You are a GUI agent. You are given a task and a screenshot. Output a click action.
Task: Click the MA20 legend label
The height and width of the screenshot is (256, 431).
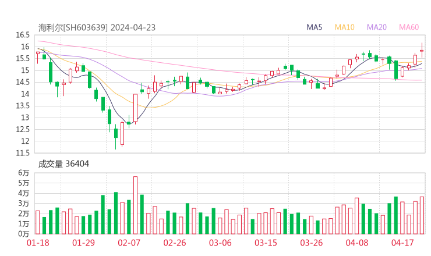[377, 27]
